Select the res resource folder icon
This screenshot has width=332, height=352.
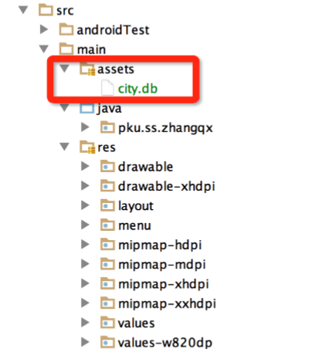click(87, 147)
